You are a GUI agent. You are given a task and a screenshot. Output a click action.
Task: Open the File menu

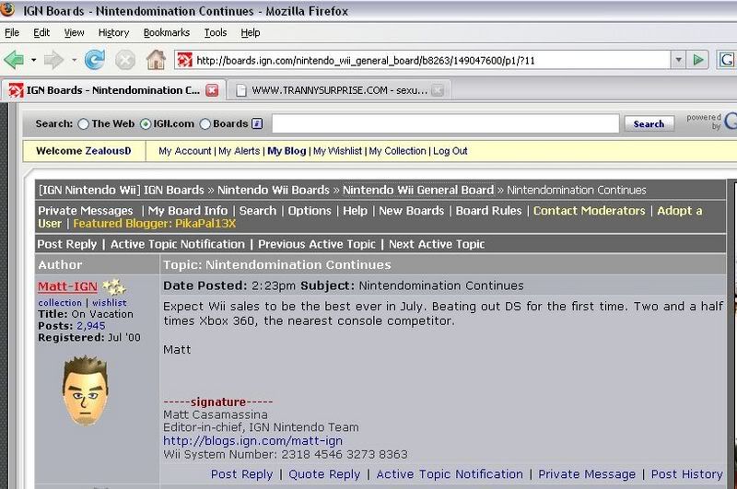point(12,32)
